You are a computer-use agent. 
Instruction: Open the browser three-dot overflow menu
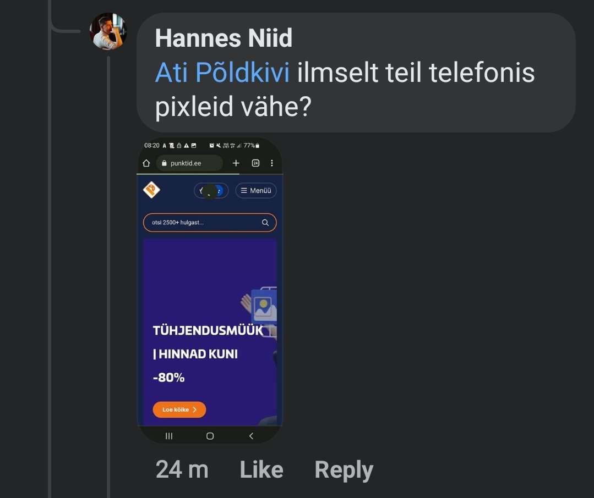[x=272, y=163]
